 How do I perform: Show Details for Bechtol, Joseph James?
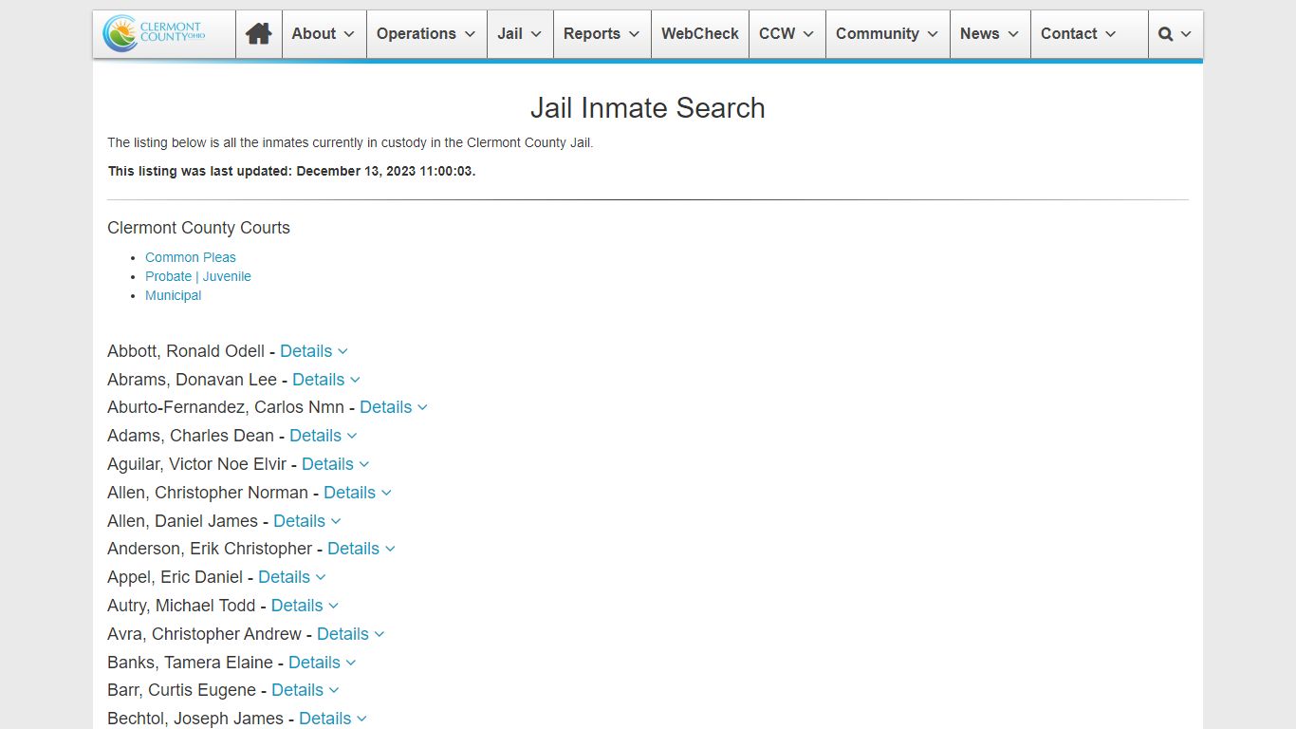coord(333,719)
